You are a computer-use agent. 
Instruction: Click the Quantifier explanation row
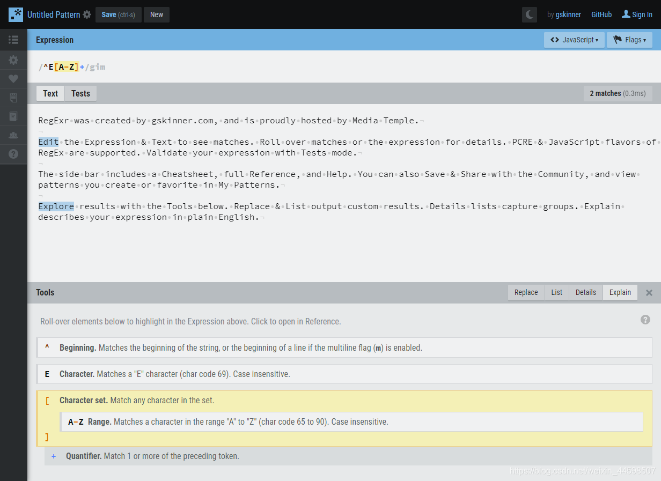(x=348, y=456)
